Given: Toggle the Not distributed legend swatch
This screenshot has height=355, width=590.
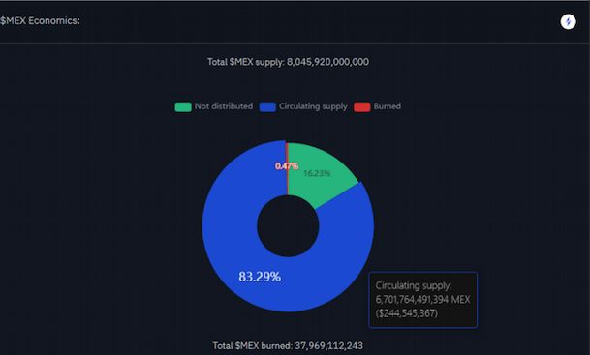Looking at the screenshot, I should (x=183, y=106).
